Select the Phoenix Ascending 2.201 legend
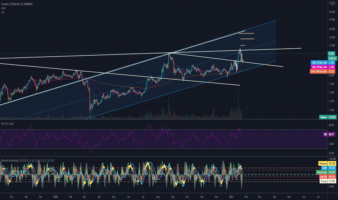The width and height of the screenshot is (338, 200). click(27, 161)
